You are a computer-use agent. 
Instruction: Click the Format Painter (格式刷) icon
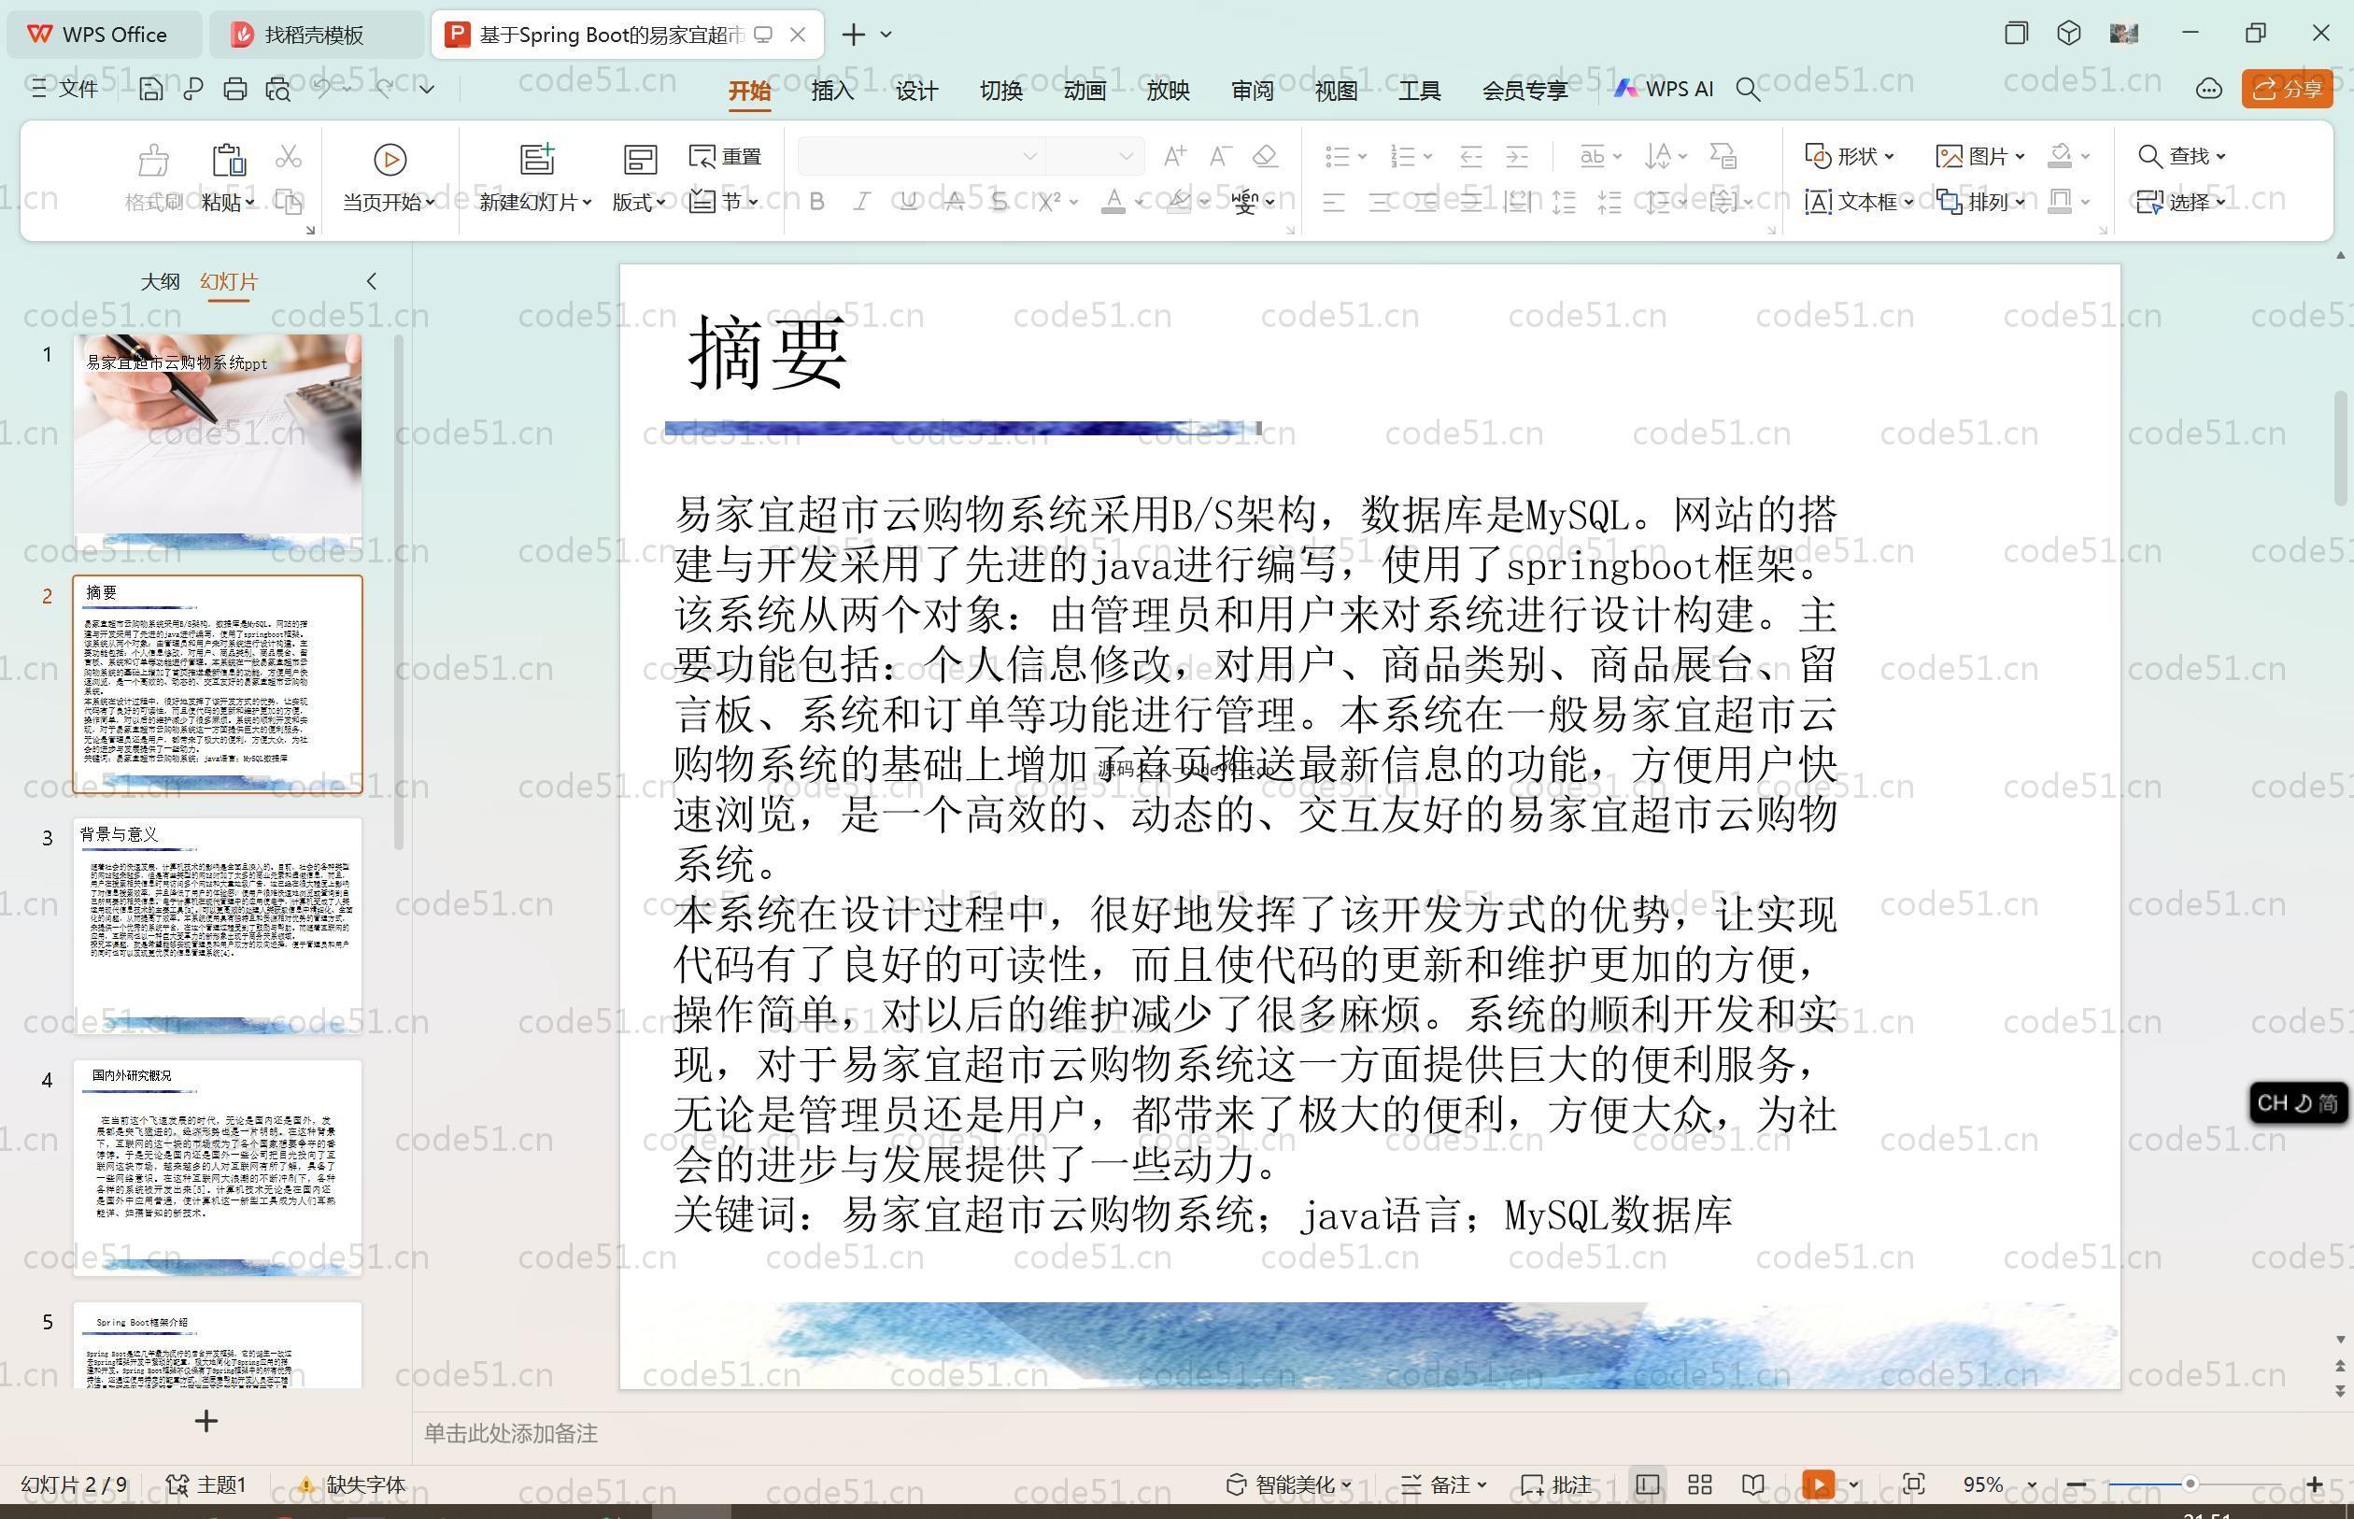coord(154,160)
